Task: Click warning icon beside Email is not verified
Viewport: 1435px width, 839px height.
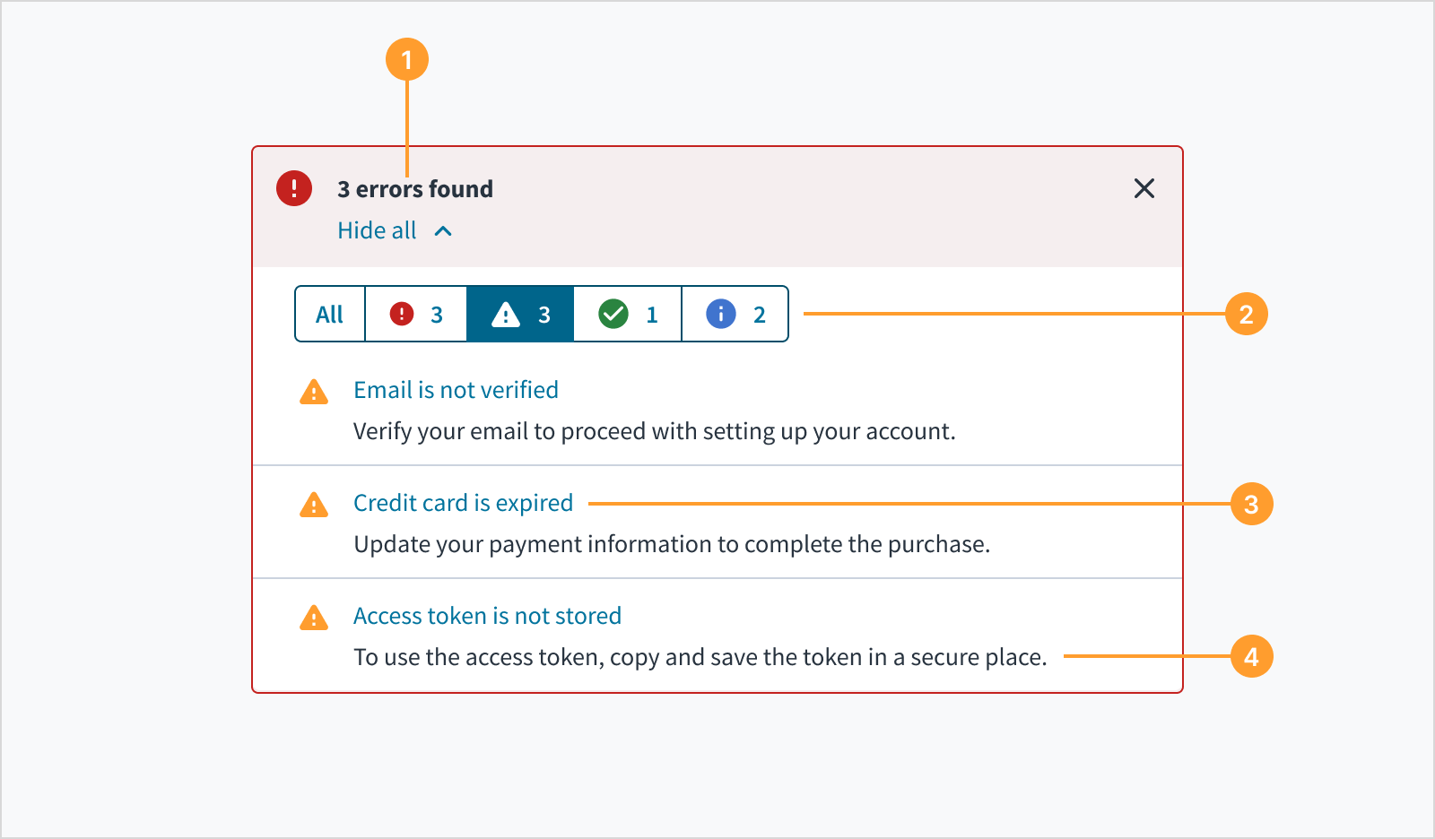Action: [314, 393]
